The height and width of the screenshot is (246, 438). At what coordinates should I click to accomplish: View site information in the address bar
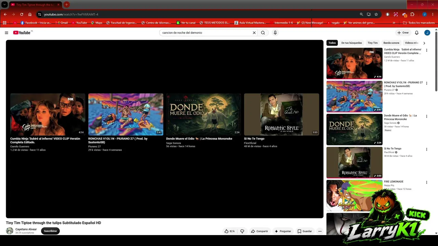pyautogui.click(x=40, y=14)
